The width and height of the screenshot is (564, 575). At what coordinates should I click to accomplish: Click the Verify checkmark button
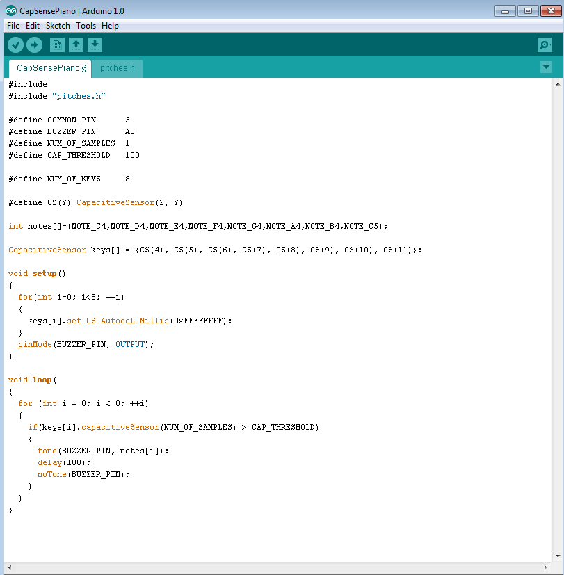[15, 45]
